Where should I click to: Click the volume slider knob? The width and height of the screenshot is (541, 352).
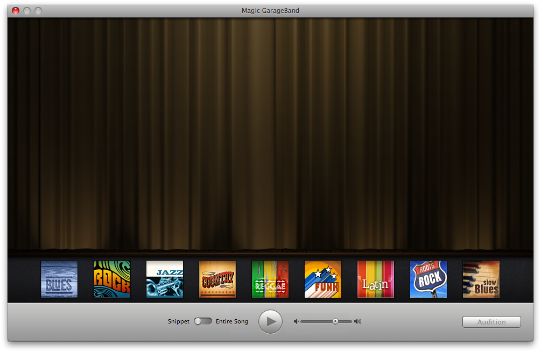pos(335,321)
